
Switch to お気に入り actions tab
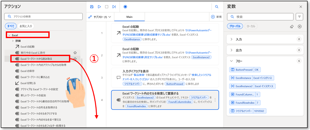(26, 26)
